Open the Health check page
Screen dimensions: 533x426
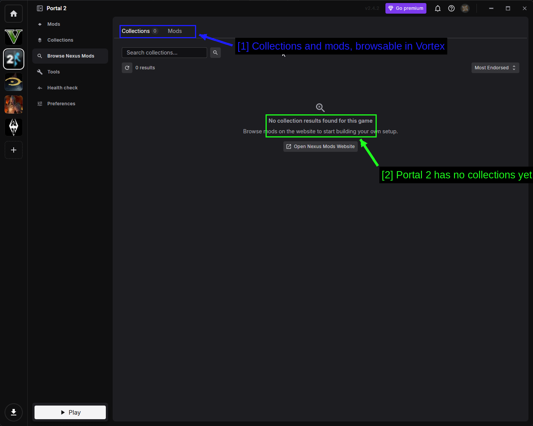pos(70,88)
